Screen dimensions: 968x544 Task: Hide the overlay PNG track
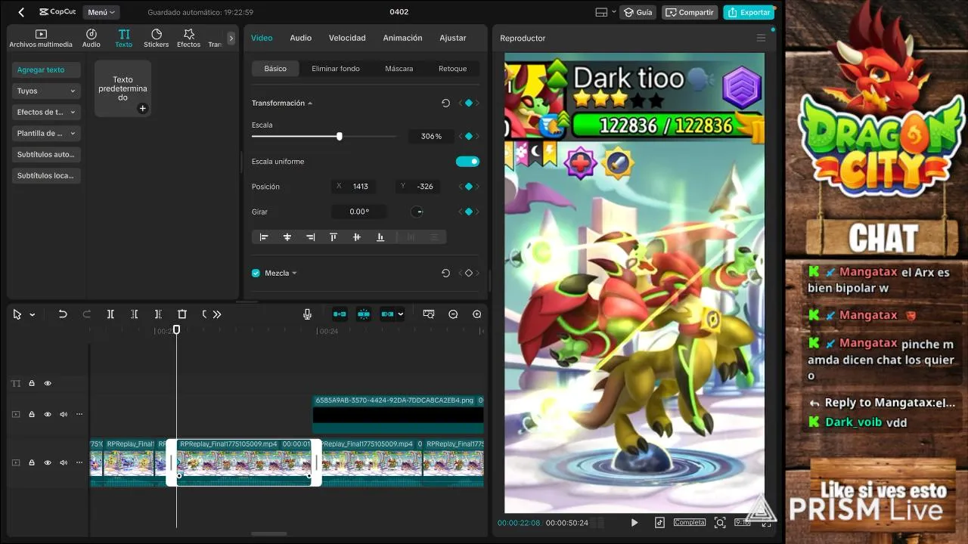click(48, 414)
